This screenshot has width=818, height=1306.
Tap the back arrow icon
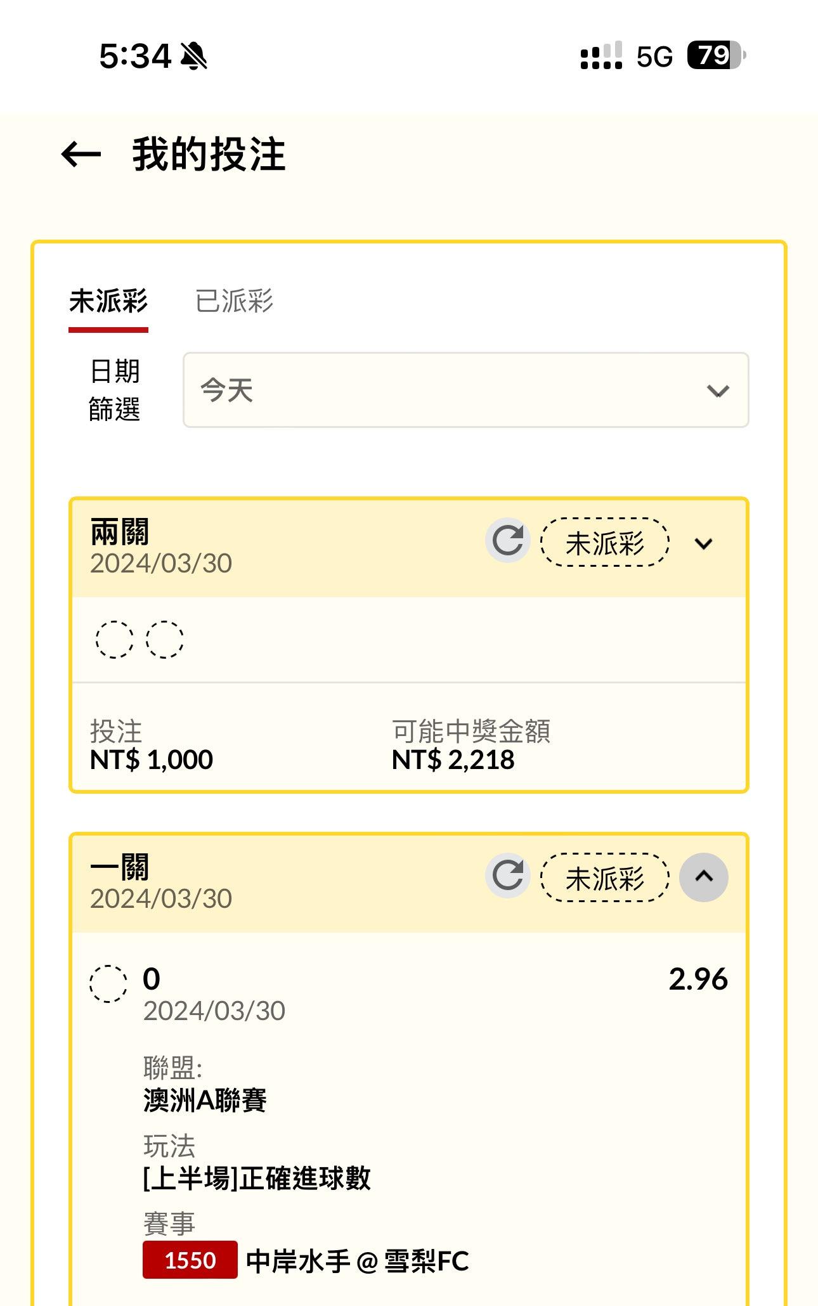click(x=81, y=155)
